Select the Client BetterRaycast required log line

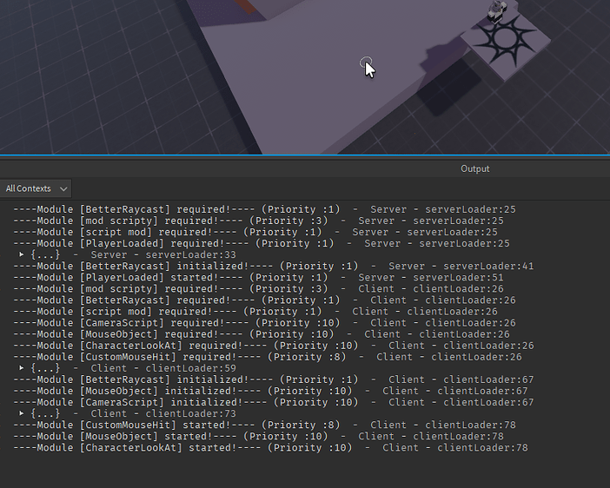point(264,300)
